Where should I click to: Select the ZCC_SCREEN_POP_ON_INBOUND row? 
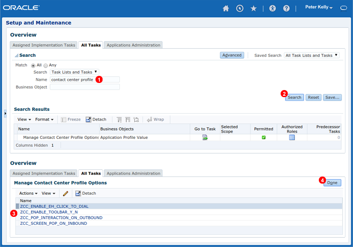(179, 223)
